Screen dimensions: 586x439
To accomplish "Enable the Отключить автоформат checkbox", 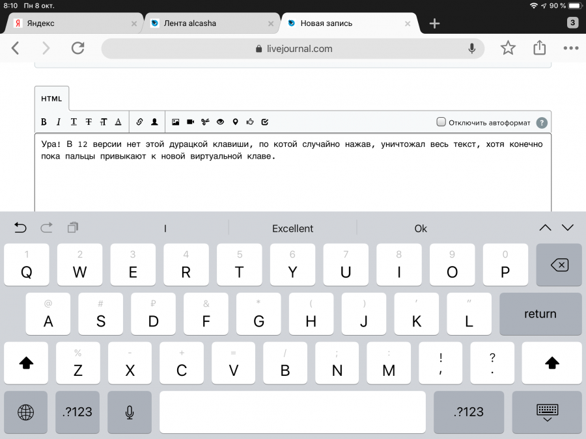I will click(441, 122).
